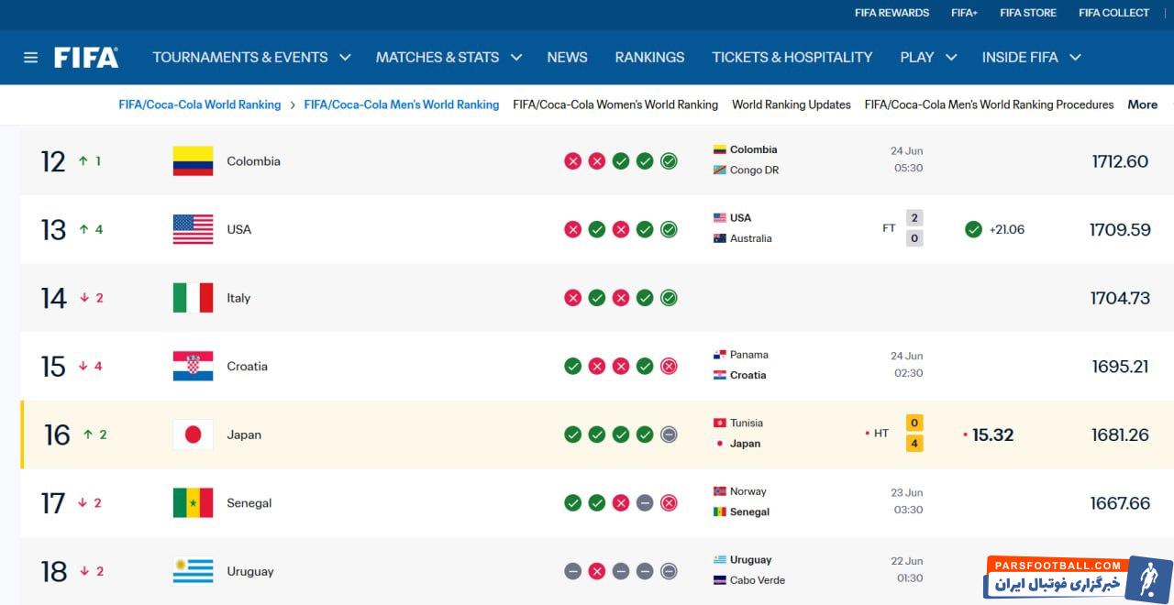1174x605 pixels.
Task: Click points value 1712.60
Action: click(x=1120, y=161)
